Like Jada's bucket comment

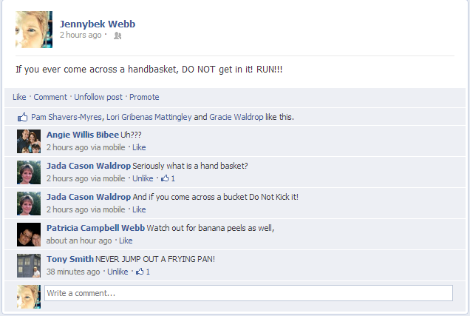pos(139,209)
